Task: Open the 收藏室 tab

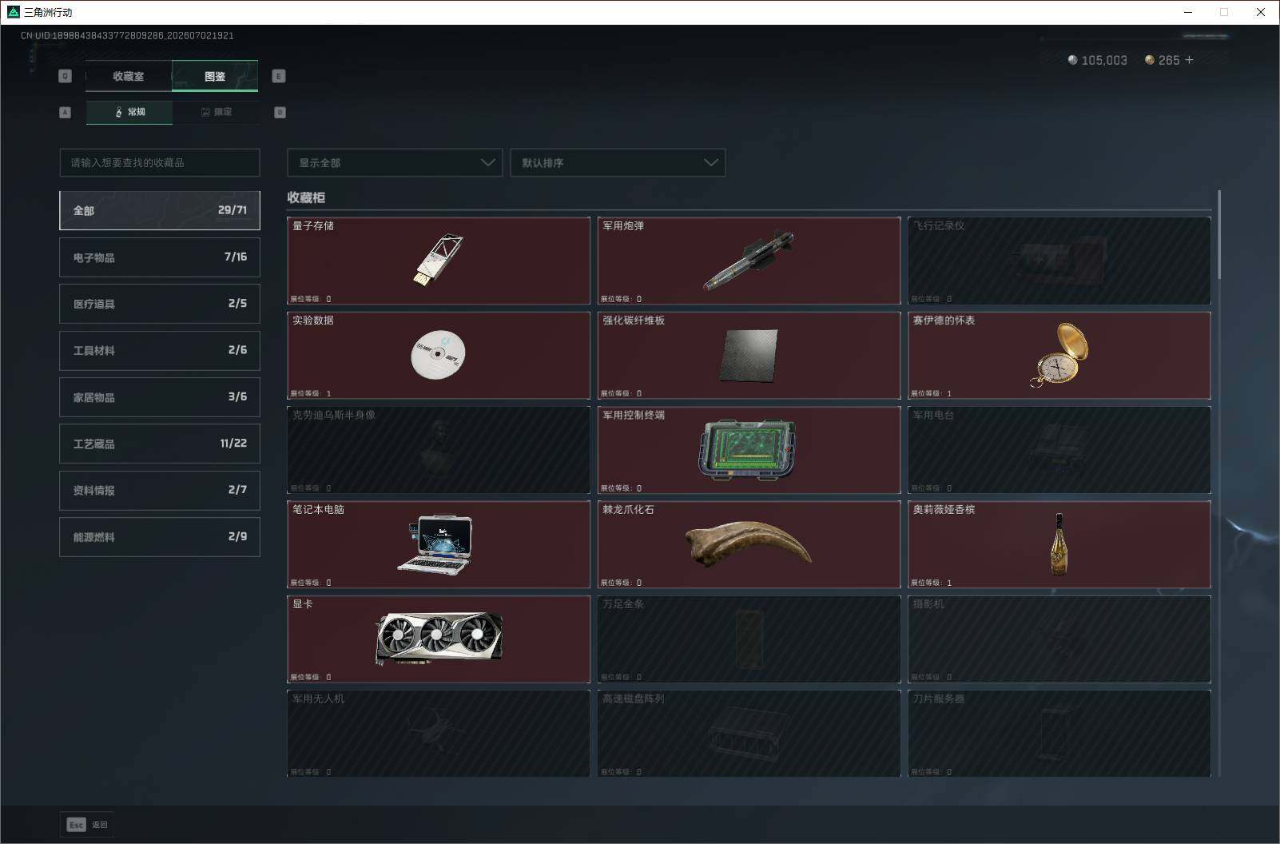Action: (129, 76)
